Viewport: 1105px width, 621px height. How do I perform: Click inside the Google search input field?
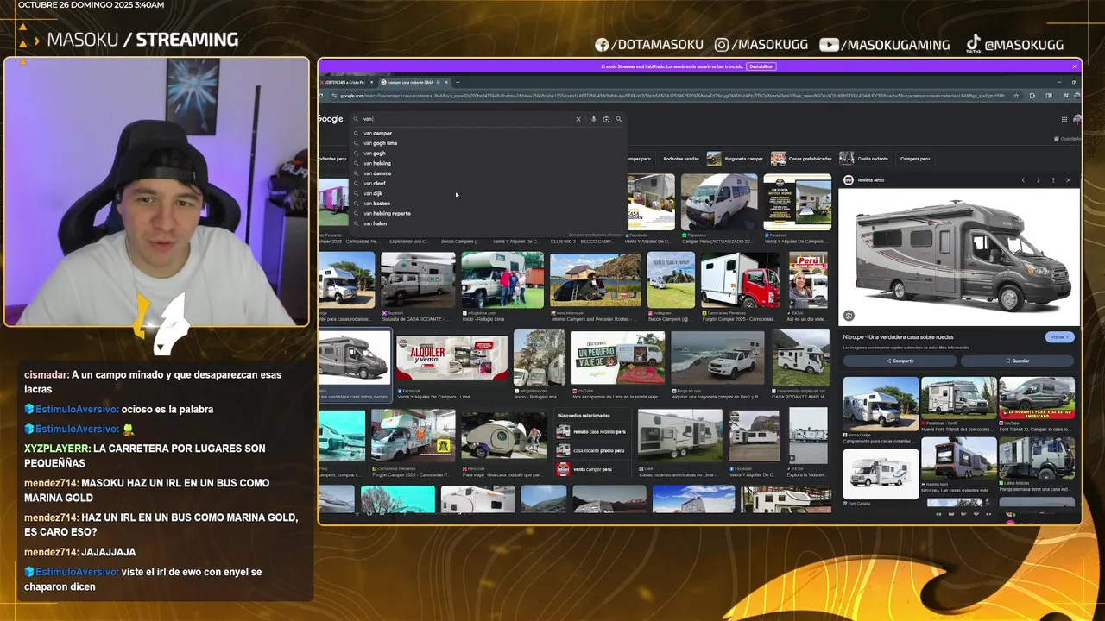coord(466,119)
